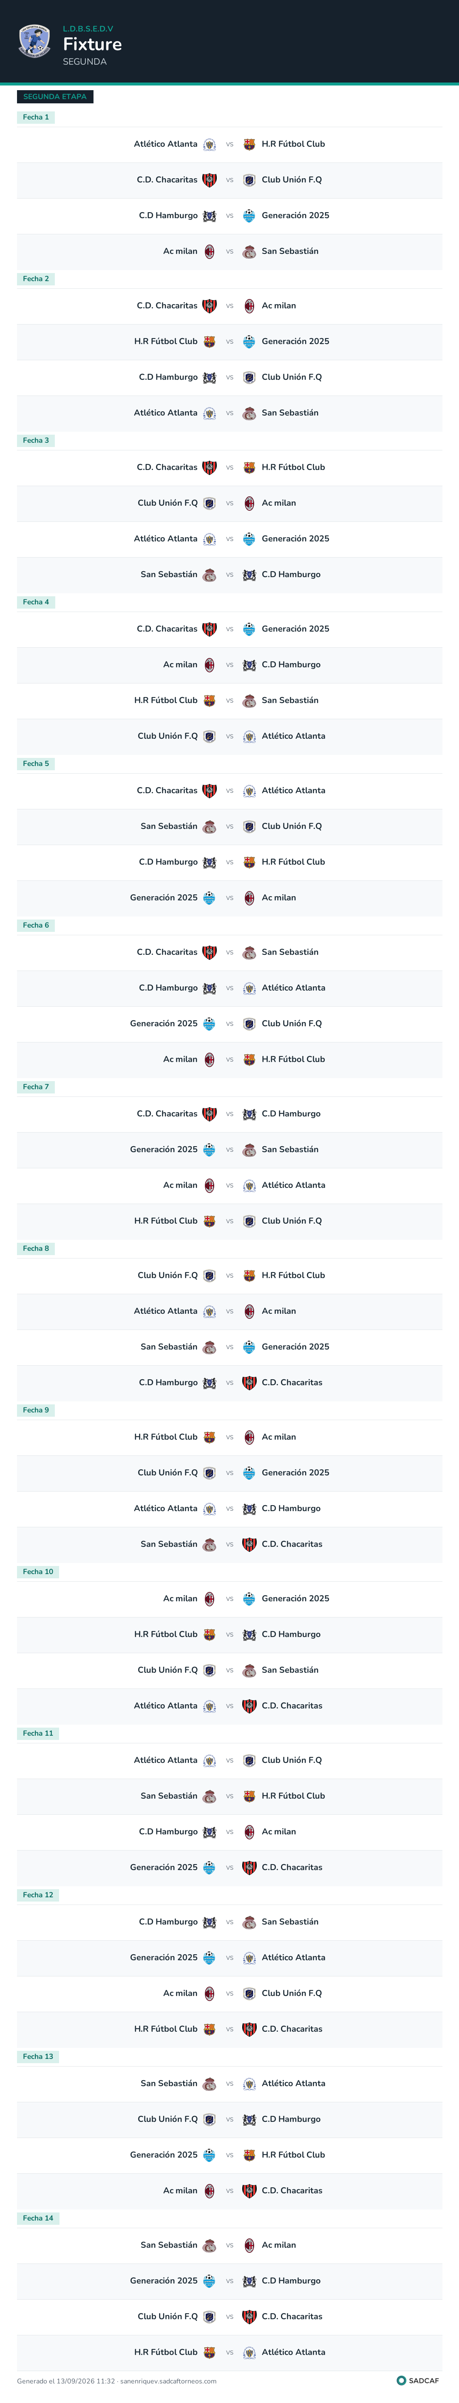Click San Sebastián's crest in Fecha 1
459x2403 pixels.
pyautogui.click(x=249, y=252)
